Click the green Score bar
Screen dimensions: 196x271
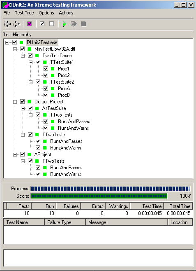99,196
